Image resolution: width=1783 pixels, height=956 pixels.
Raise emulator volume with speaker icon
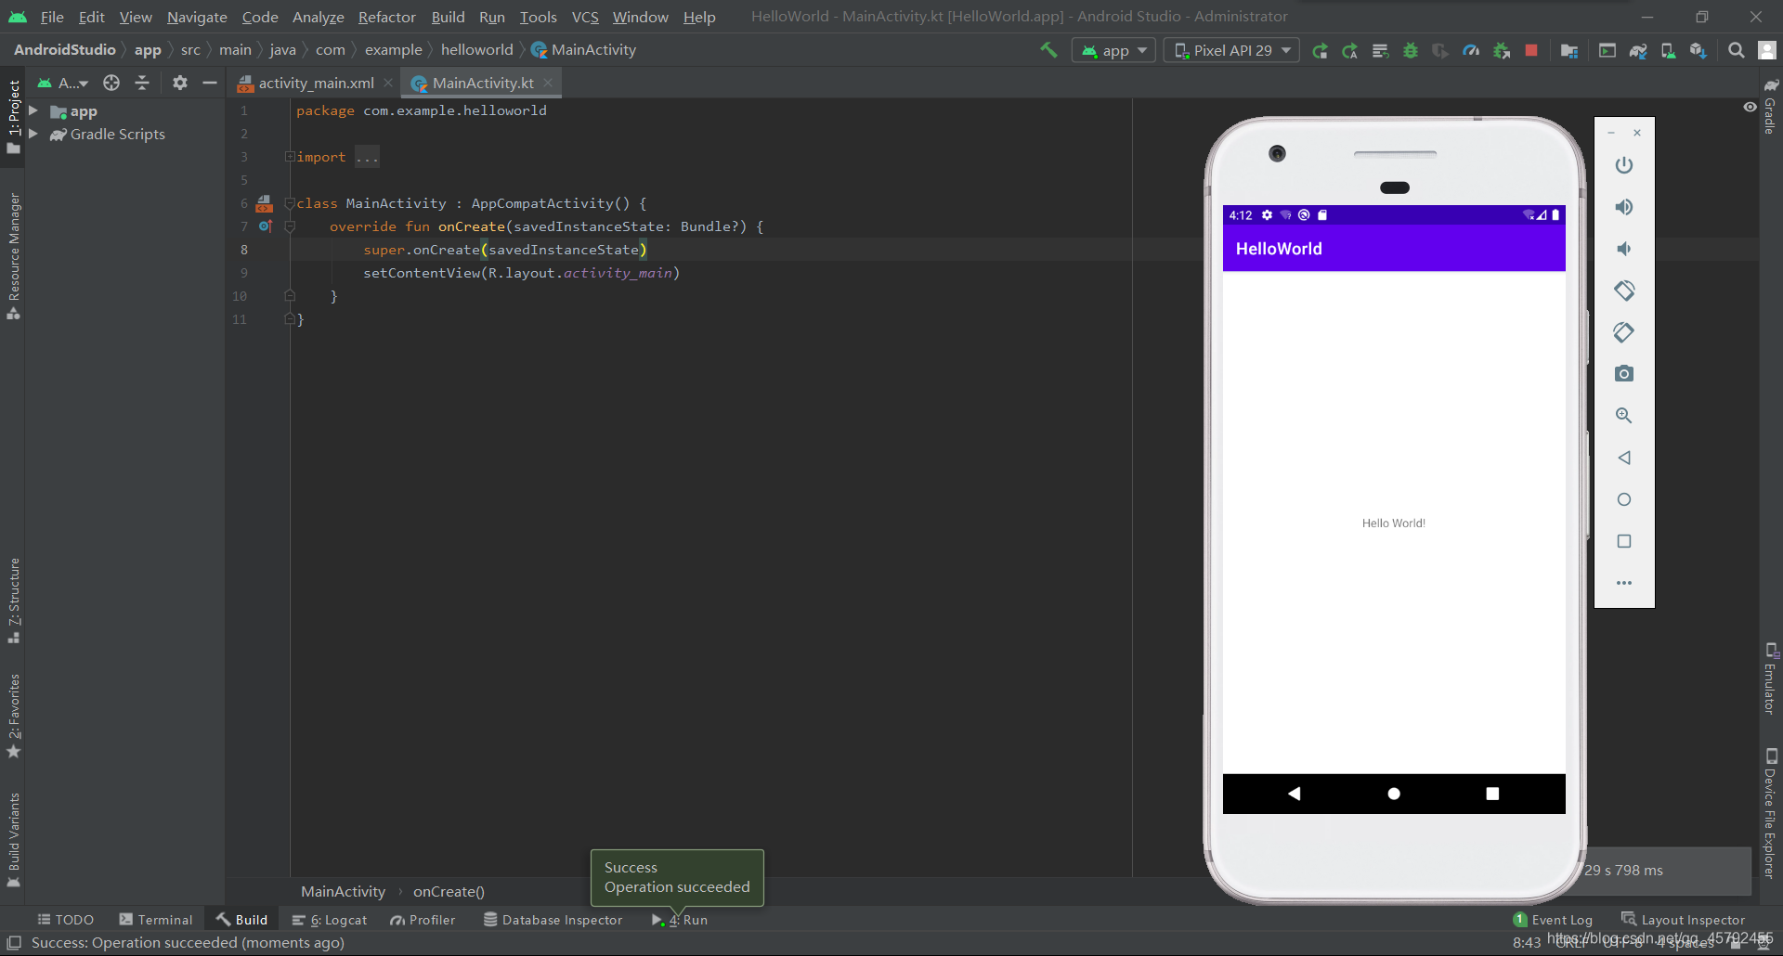1624,207
